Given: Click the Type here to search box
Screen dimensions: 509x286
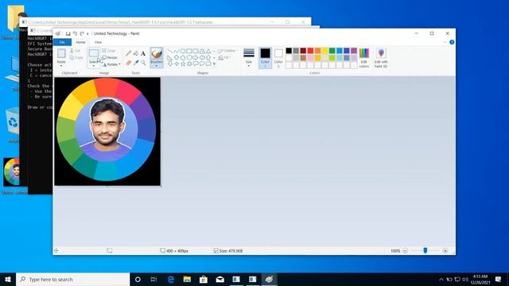Looking at the screenshot, I should [x=73, y=279].
